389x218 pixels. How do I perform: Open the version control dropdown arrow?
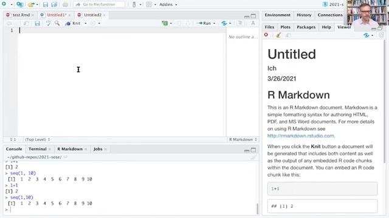pos(140,4)
